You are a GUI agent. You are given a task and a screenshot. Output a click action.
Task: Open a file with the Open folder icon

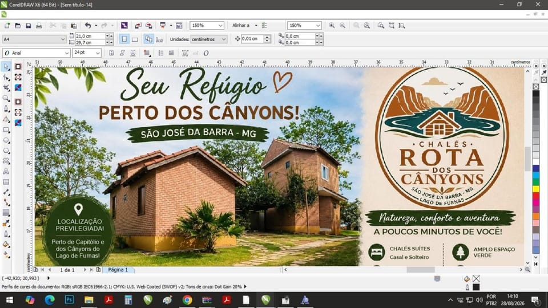(x=18, y=26)
